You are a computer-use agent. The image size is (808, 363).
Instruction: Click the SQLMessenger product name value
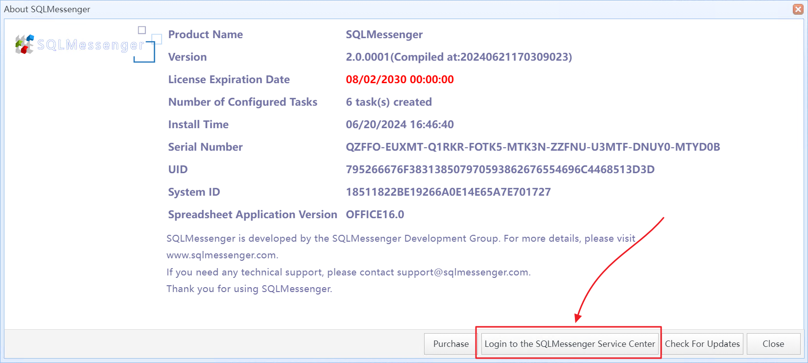tap(384, 34)
